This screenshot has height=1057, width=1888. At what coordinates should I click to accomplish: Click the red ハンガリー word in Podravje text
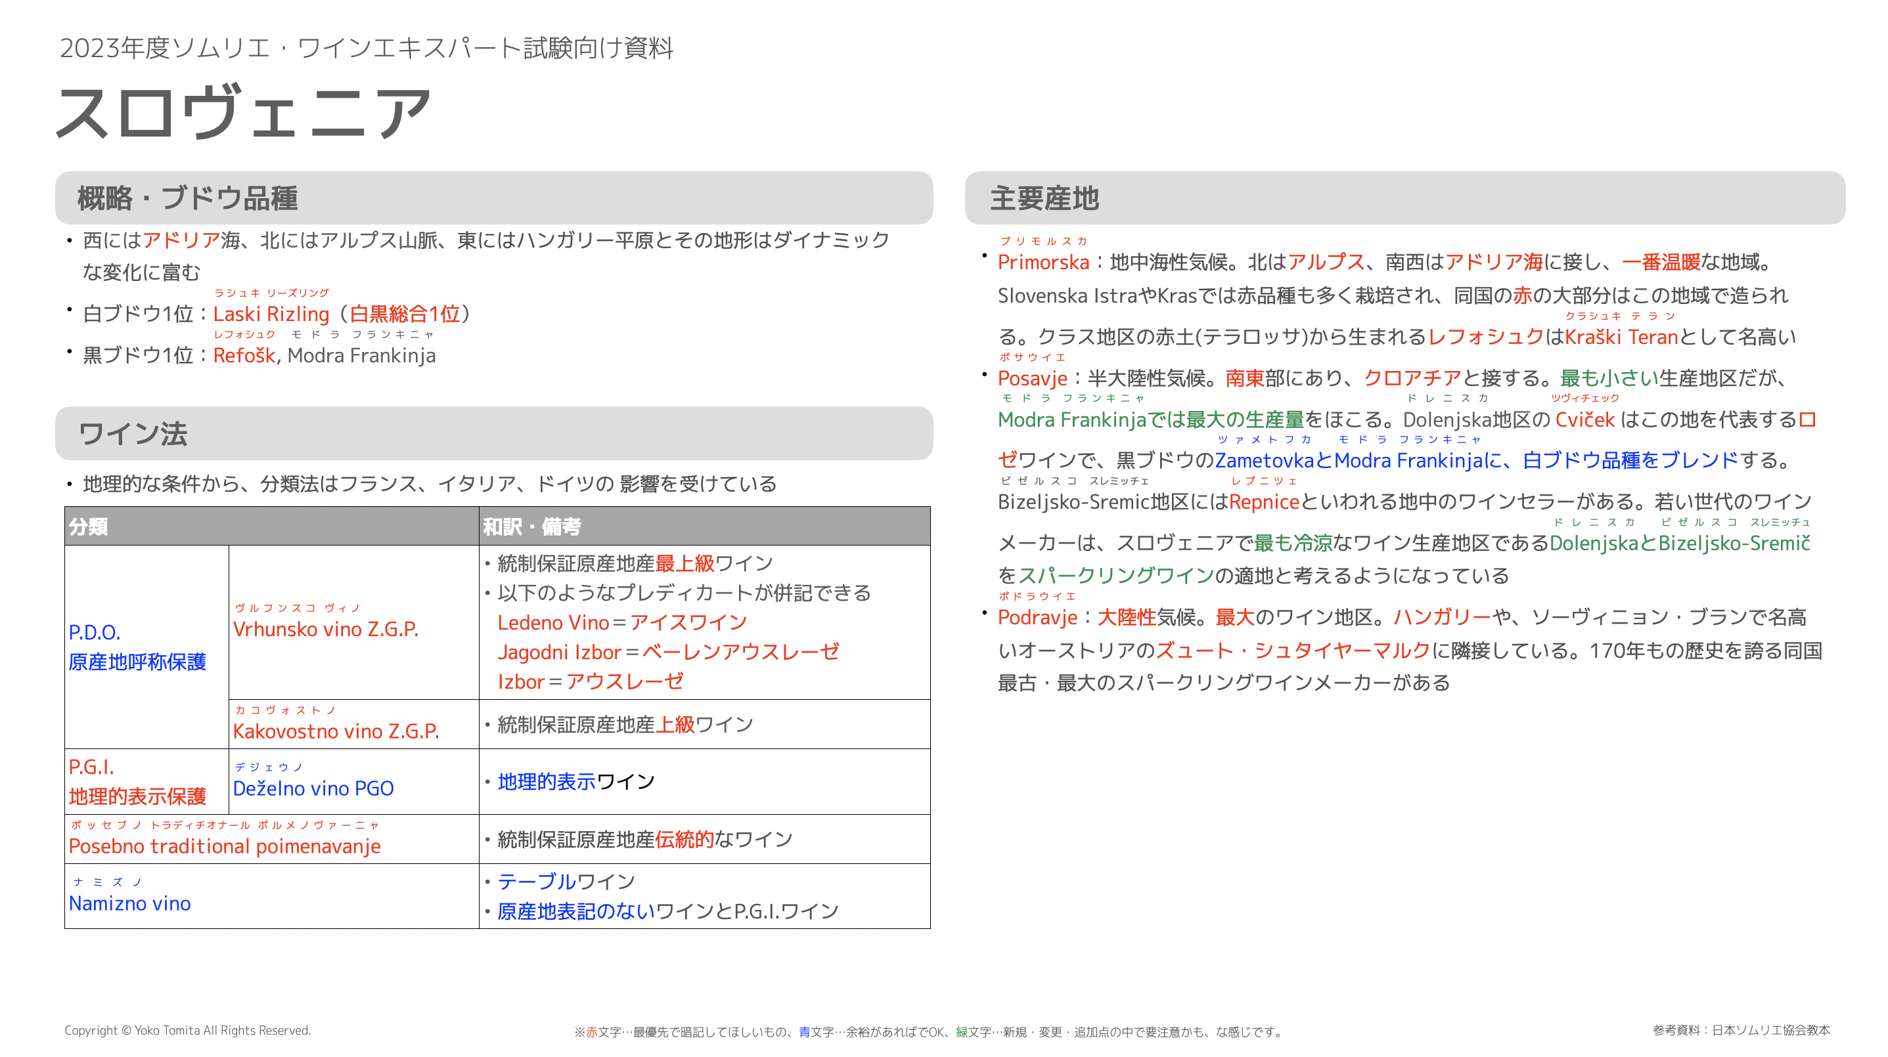pyautogui.click(x=1442, y=616)
